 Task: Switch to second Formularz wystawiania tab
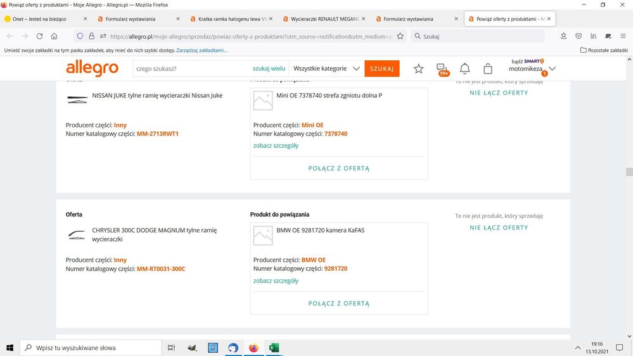point(417,19)
